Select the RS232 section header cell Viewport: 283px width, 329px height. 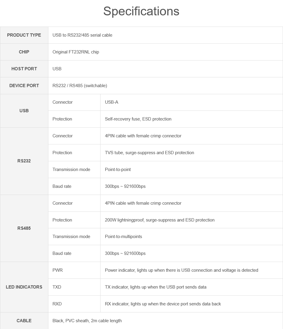point(24,161)
